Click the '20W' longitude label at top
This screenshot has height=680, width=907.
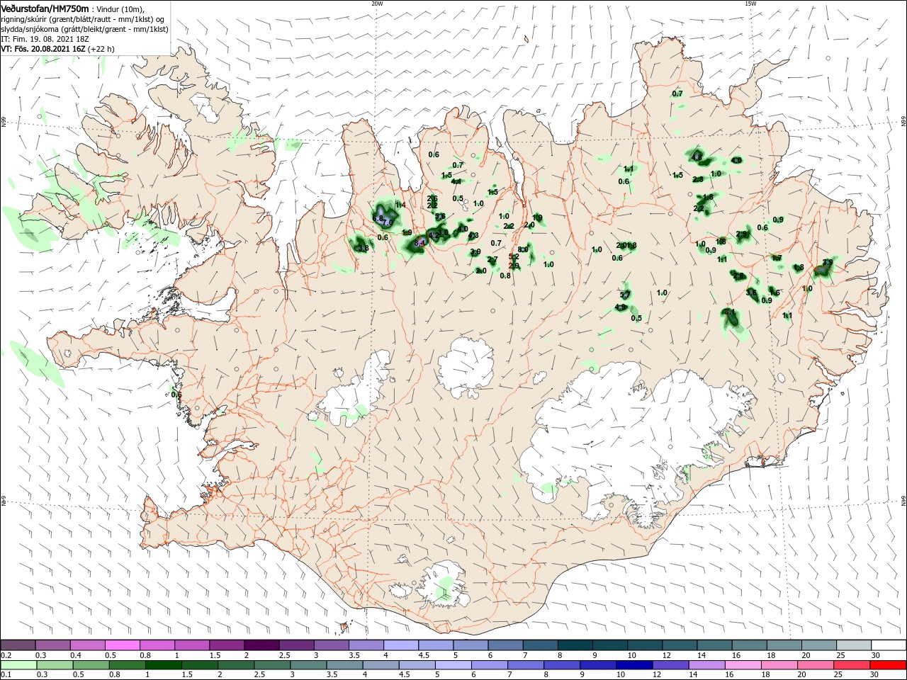click(377, 3)
